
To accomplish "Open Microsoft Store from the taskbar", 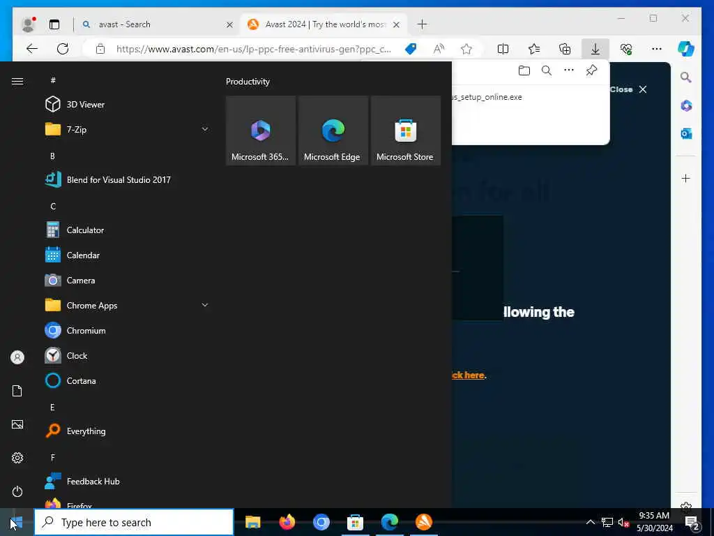I will pos(355,522).
